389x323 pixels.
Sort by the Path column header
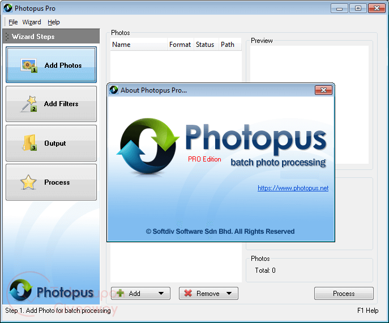(x=230, y=45)
